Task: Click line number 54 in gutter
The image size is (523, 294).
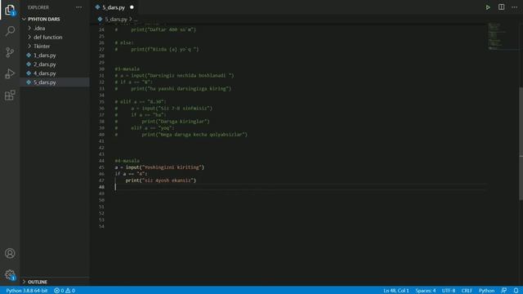Action: coord(101,226)
